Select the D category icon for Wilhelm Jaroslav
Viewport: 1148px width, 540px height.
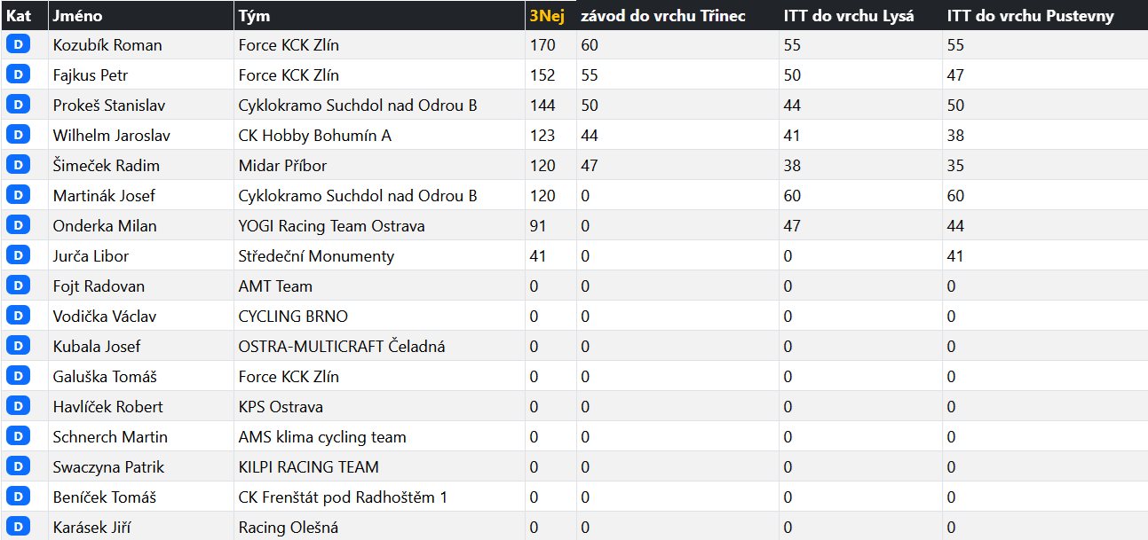click(18, 136)
